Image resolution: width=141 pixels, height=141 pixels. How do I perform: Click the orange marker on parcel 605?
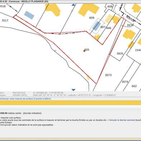[84, 51]
